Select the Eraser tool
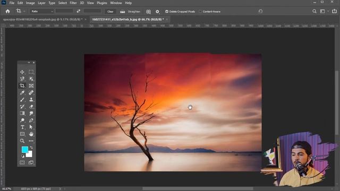The image size is (340, 191). pyautogui.click(x=31, y=106)
